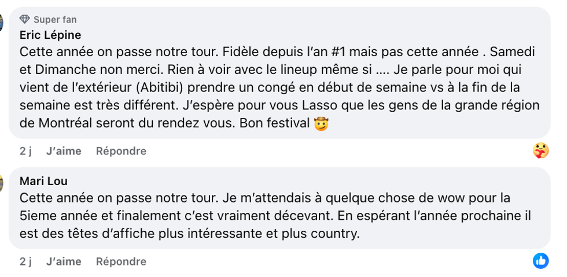
Task: Open Mari Lou's profile picture
Action: click(2, 183)
